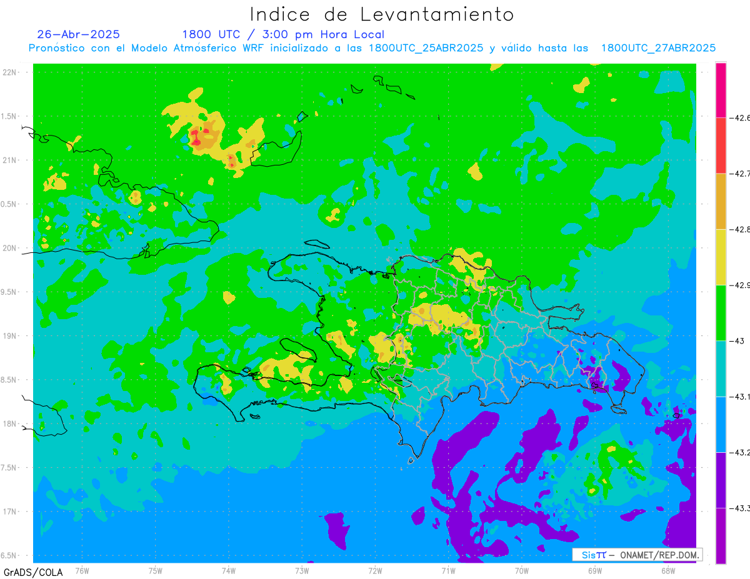Image resolution: width=750 pixels, height=579 pixels.
Task: Click the '19N' latitude label
Action: click(10, 335)
